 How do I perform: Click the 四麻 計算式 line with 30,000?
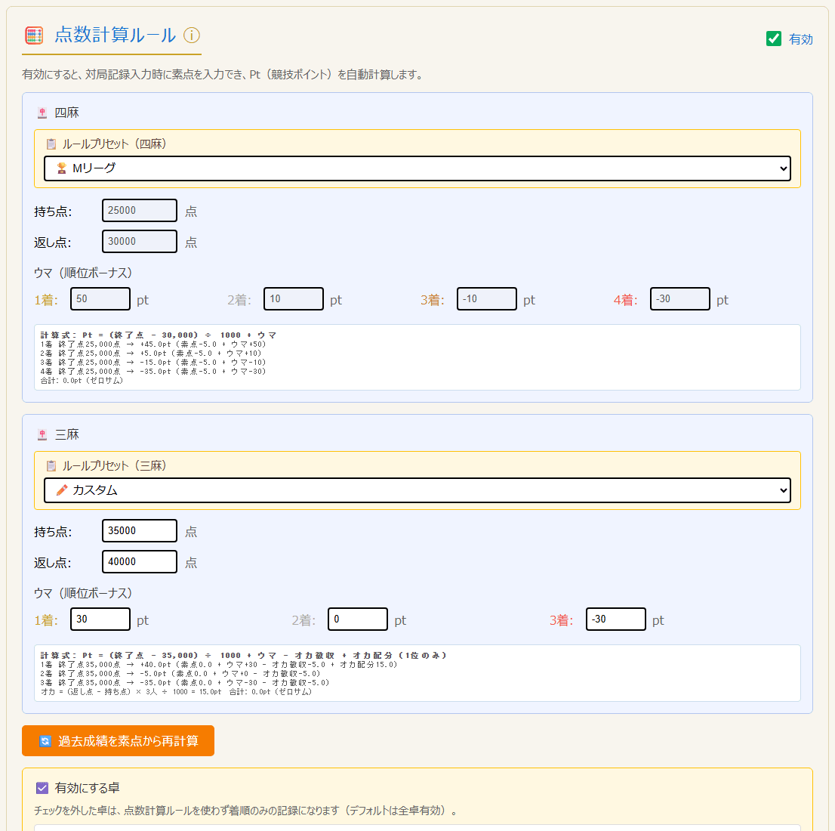tap(158, 335)
